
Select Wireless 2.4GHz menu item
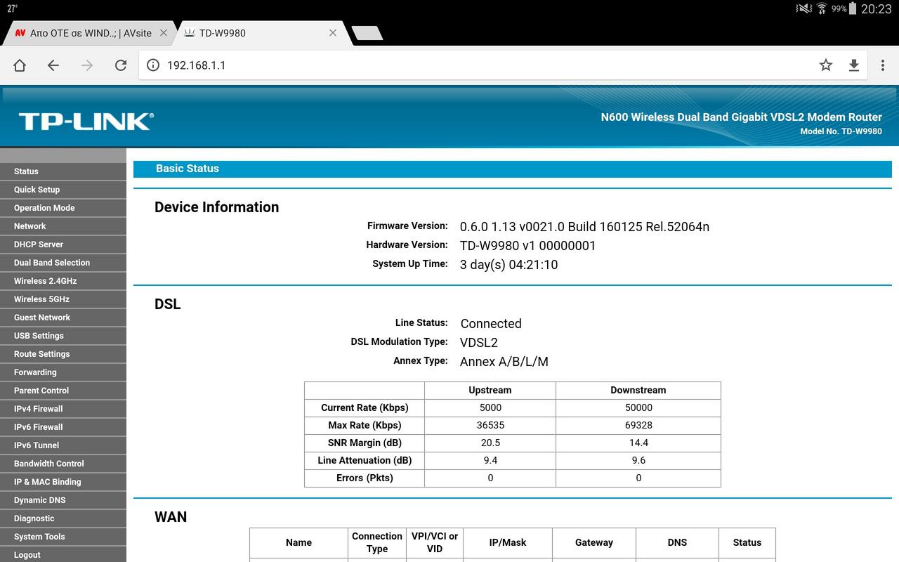[46, 281]
